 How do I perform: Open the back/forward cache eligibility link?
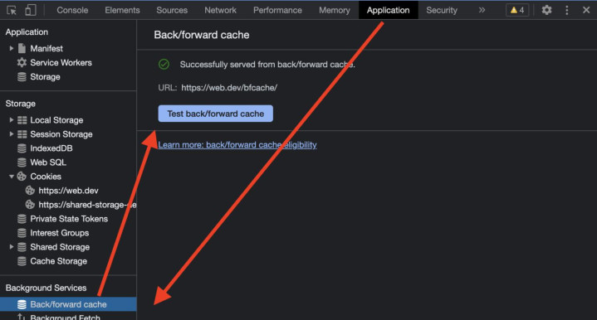(237, 145)
